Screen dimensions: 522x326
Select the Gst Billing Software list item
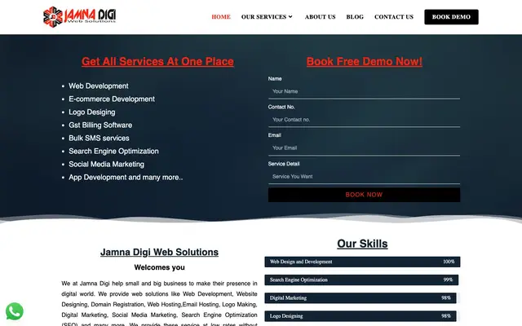coord(100,125)
